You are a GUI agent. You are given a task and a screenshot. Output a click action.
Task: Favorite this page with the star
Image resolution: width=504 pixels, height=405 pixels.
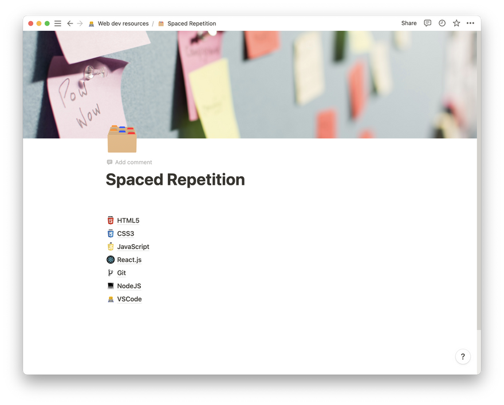(456, 23)
